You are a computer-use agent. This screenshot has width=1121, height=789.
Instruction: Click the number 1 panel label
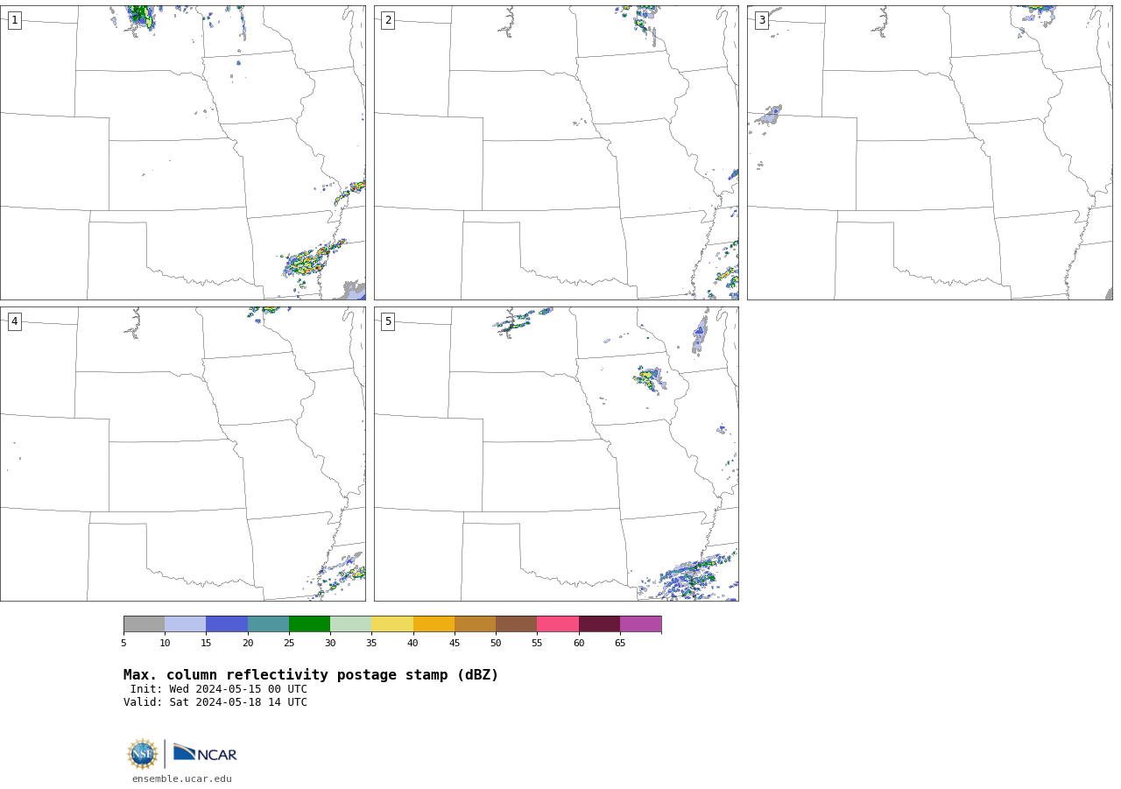pyautogui.click(x=14, y=20)
